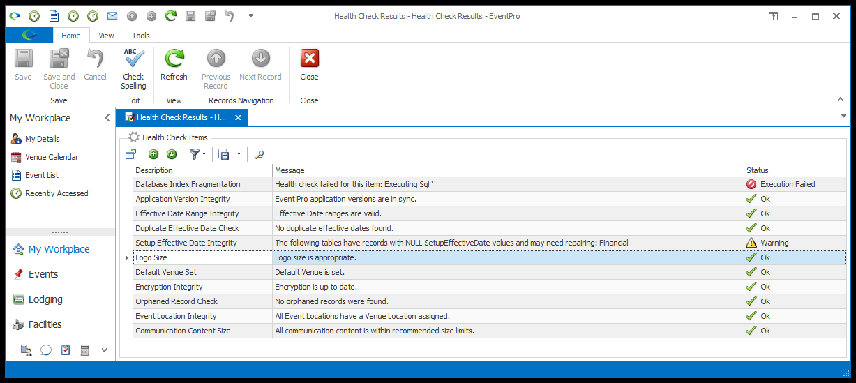Image resolution: width=856 pixels, height=383 pixels.
Task: Close the Health Check Results tab
Action: (x=238, y=118)
